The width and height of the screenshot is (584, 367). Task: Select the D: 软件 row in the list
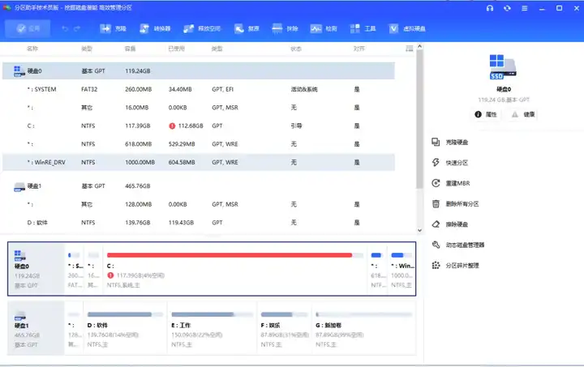(199, 223)
